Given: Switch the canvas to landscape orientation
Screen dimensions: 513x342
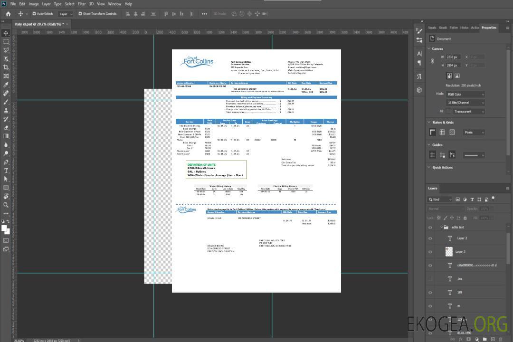Looking at the screenshot, I should pyautogui.click(x=457, y=76).
